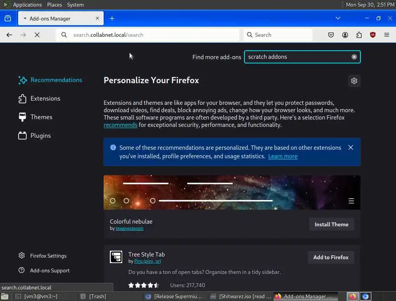Switch to Release Supermium taskbar window

coord(174,296)
